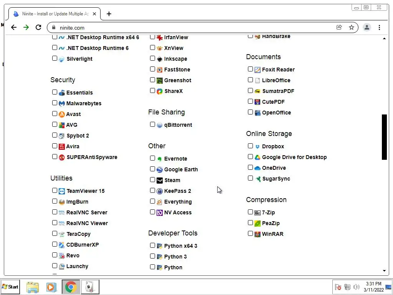Click the Dropbox icon
The height and width of the screenshot is (295, 393).
click(258, 146)
